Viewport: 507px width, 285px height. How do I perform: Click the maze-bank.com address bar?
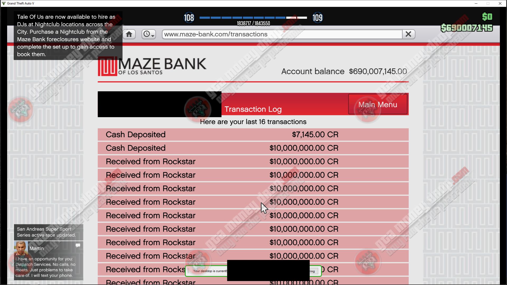coord(281,34)
